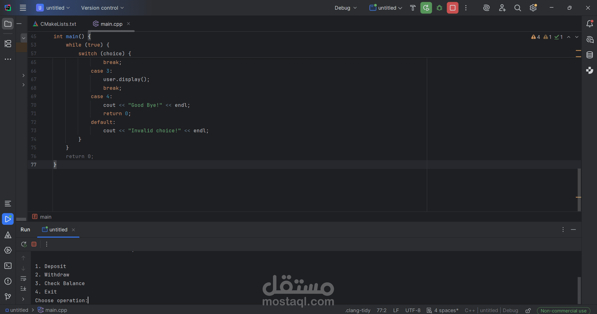
Task: Open the main hamburger menu
Action: click(x=23, y=8)
